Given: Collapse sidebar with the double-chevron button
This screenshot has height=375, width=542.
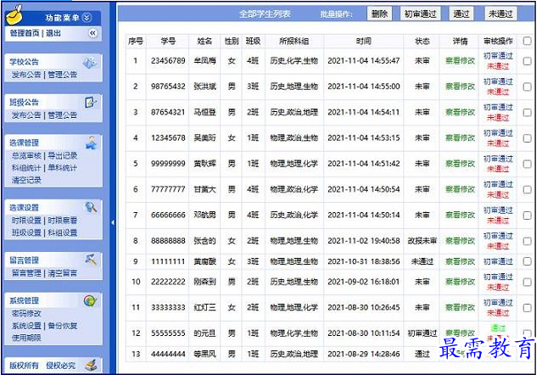Looking at the screenshot, I should (92, 33).
